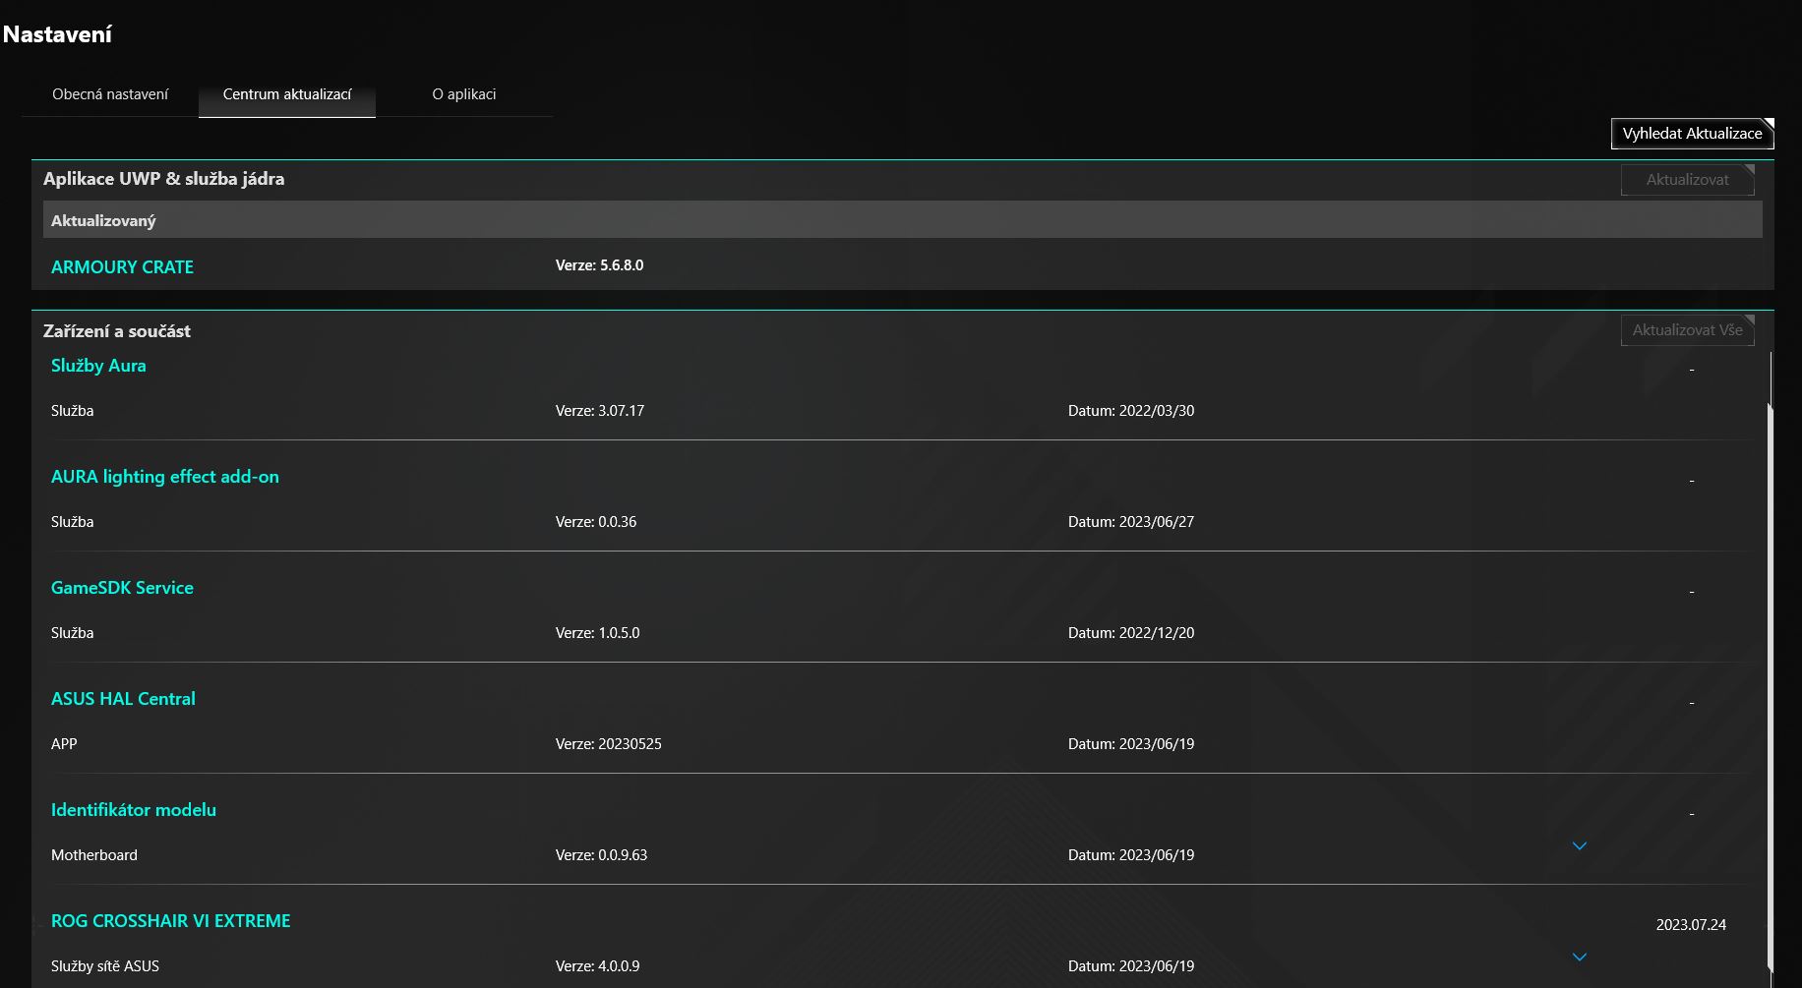Select the ASUS HAL Central item
The width and height of the screenshot is (1802, 988).
tap(123, 699)
